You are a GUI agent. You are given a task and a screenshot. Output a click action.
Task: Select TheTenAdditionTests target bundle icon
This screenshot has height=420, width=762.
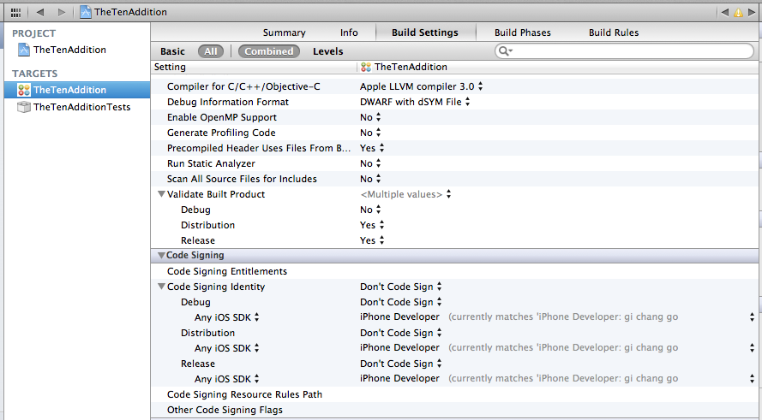click(24, 107)
